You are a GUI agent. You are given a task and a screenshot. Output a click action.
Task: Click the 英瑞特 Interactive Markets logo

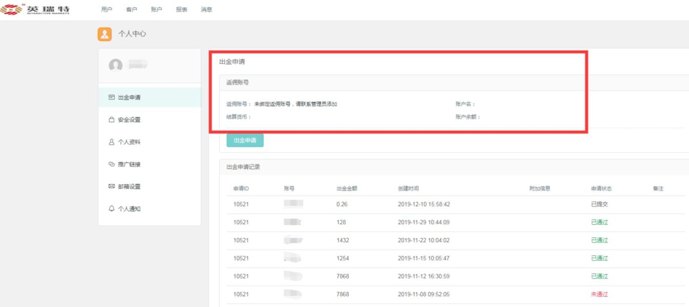tap(35, 9)
